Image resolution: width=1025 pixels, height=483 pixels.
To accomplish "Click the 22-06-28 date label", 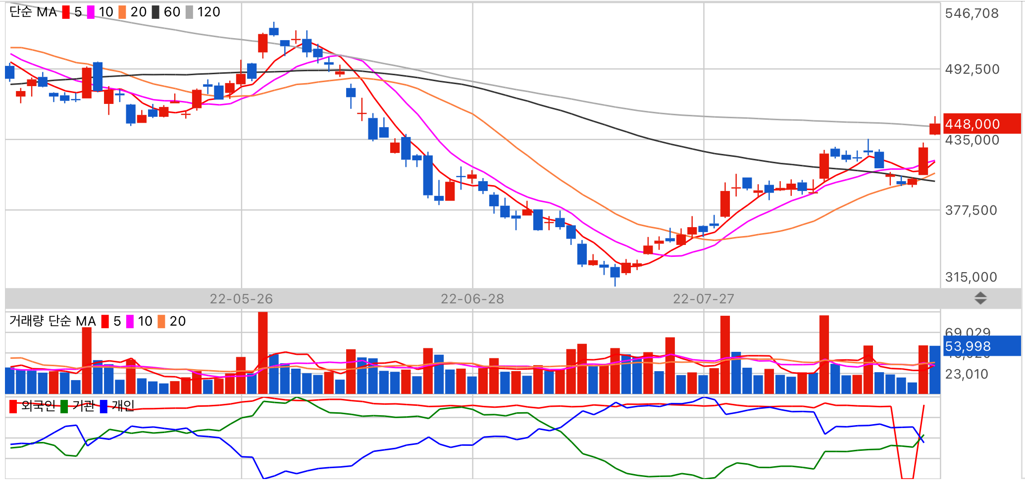I will [472, 299].
